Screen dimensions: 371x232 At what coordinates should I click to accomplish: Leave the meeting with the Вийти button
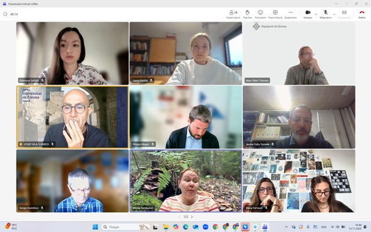362,13
